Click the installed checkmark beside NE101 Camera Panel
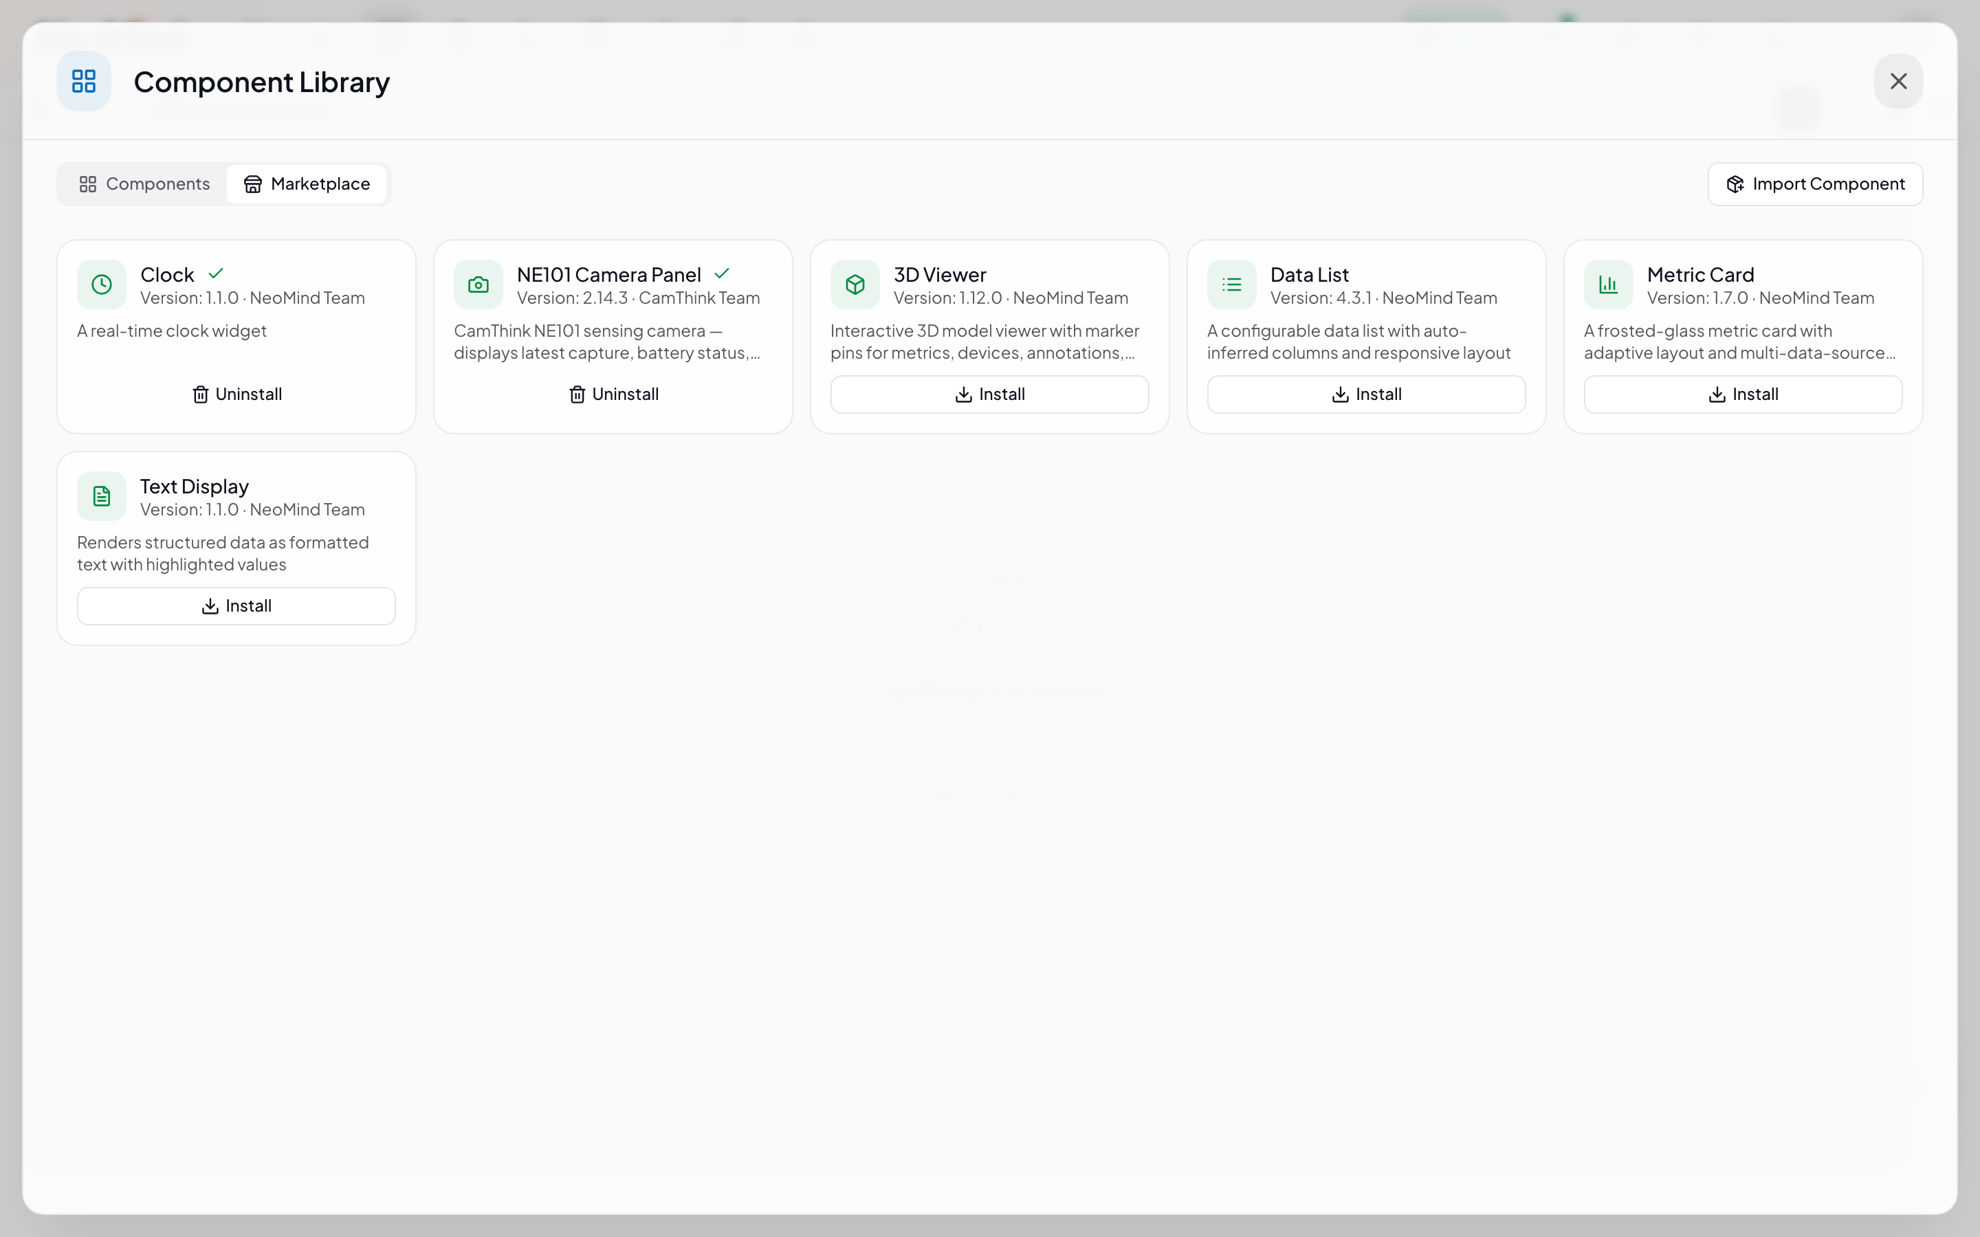This screenshot has width=1980, height=1237. (722, 274)
